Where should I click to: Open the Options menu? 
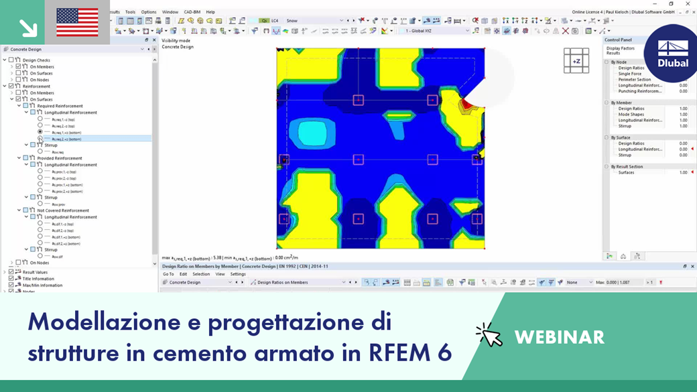pos(149,12)
